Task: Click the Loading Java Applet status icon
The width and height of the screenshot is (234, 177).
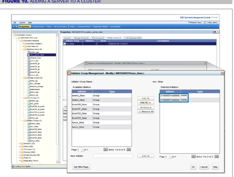Action: coord(13,166)
